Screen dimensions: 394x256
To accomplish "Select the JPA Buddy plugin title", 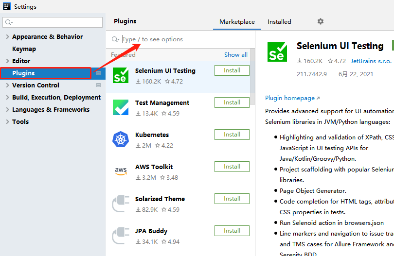I will pyautogui.click(x=151, y=231).
